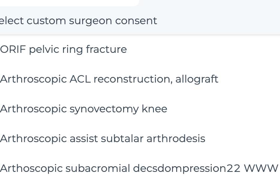Viewport: 280px width, 186px height.
Task: Select the third option, synovectomy knee
Action: (140, 109)
